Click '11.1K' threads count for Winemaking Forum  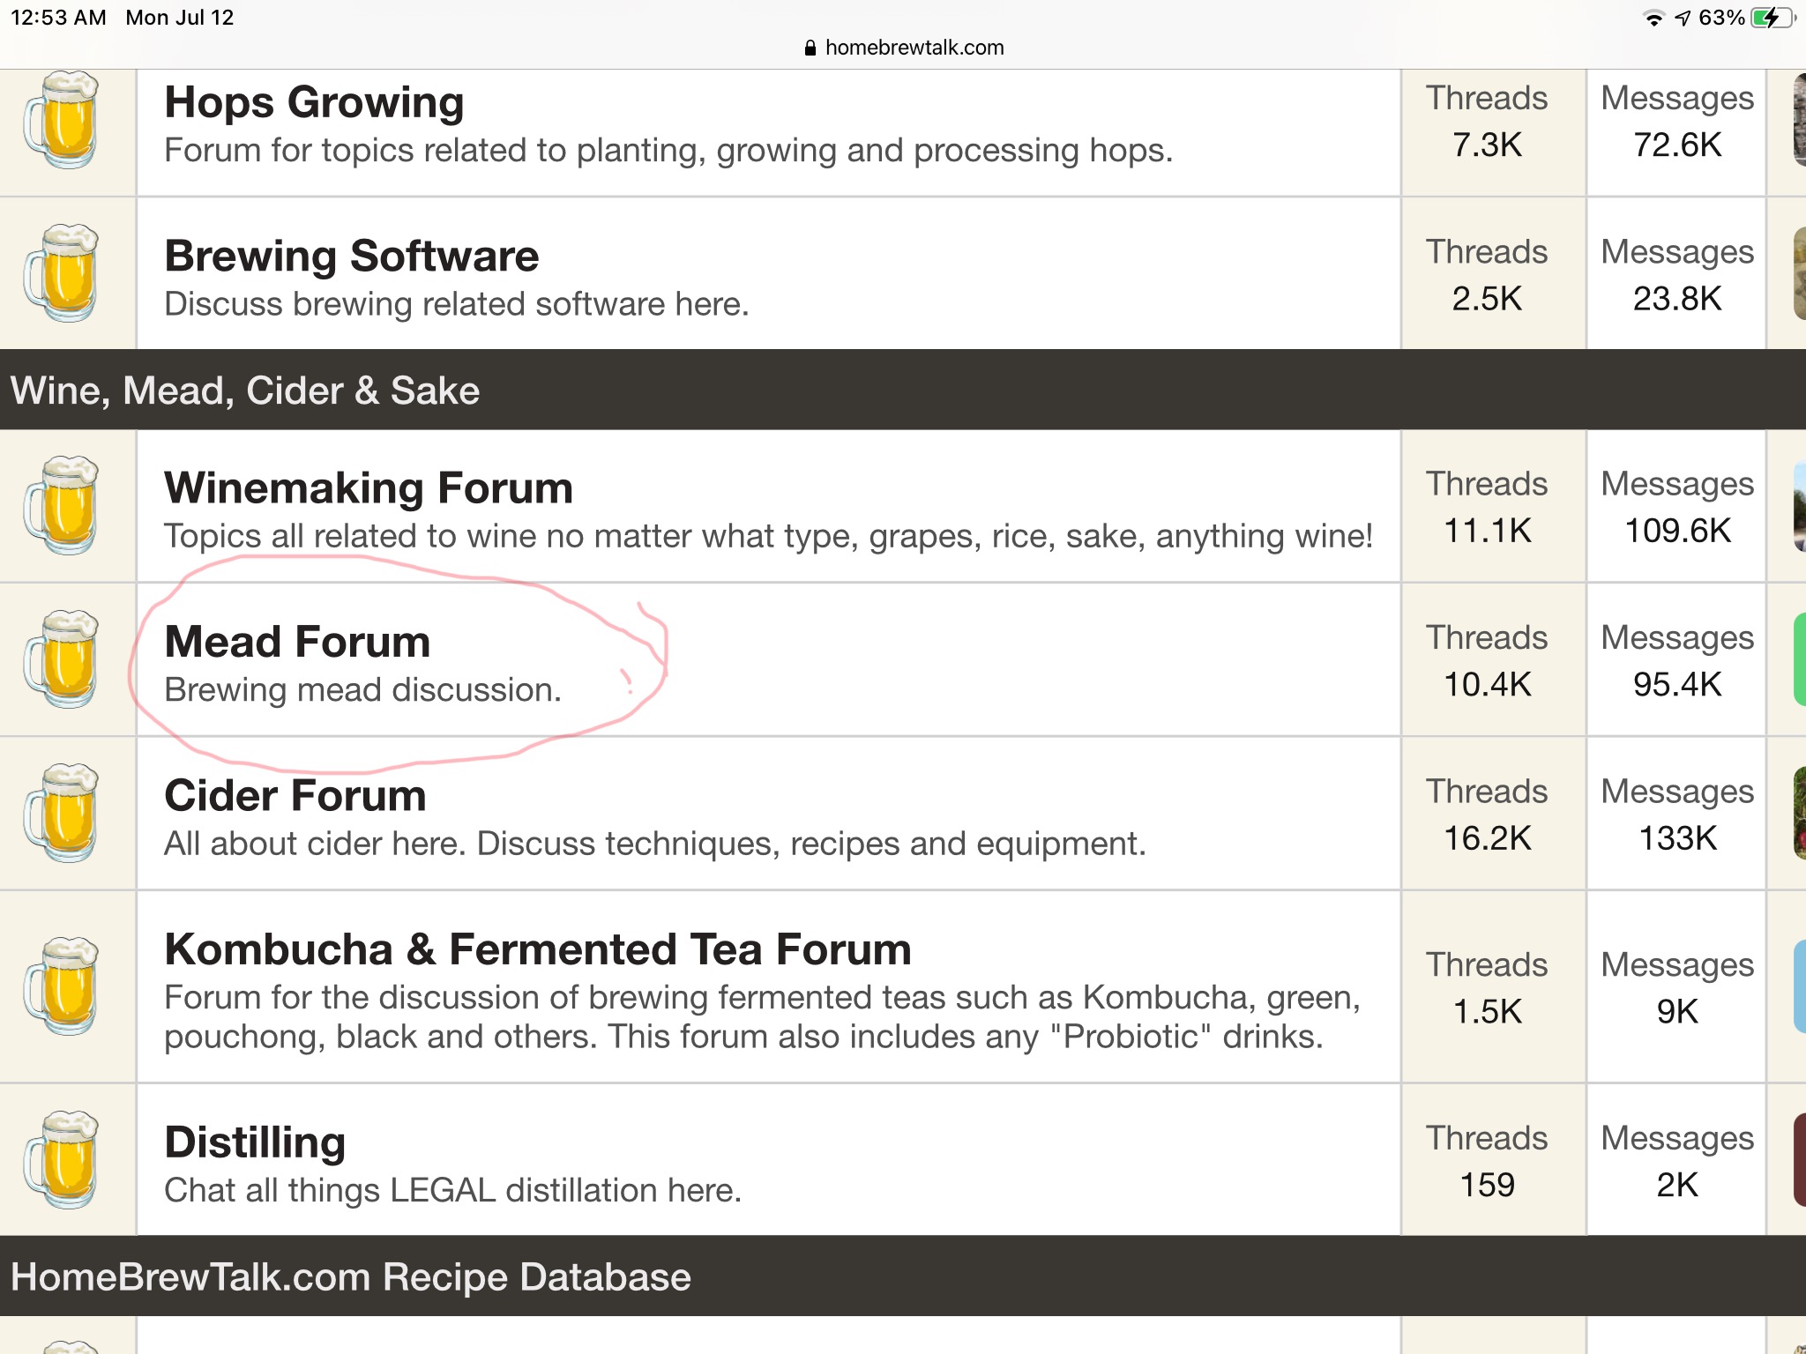(x=1487, y=530)
